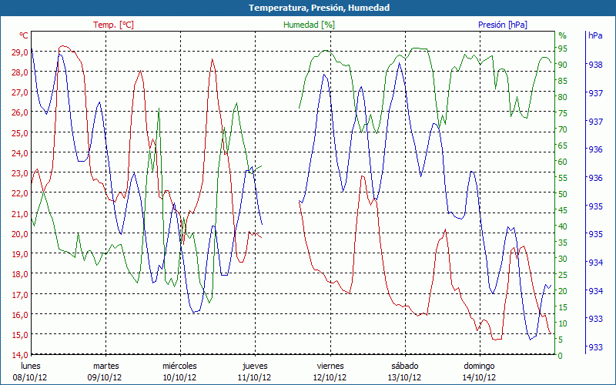Choose the viernes day label
Viewport: 616px width, 385px height.
click(330, 366)
